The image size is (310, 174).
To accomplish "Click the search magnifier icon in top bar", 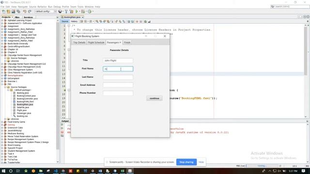I will pyautogui.click(x=273, y=6).
